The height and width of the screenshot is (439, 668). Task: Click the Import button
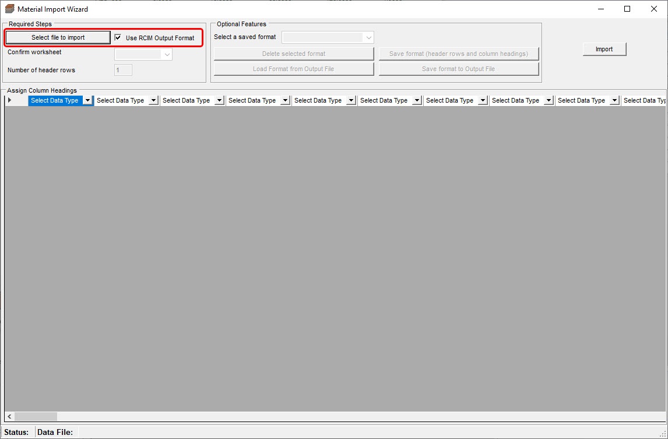tap(604, 49)
